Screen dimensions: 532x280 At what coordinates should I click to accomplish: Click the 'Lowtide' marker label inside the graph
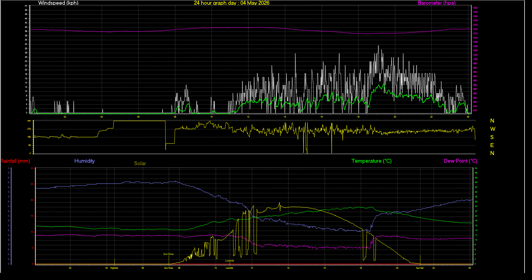[230, 261]
